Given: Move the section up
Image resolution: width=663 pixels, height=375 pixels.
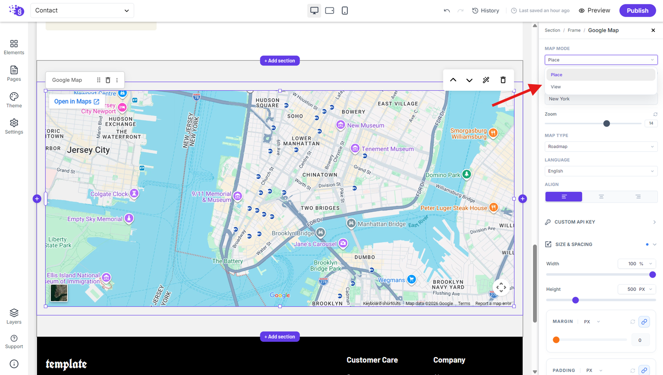Looking at the screenshot, I should click(x=453, y=80).
